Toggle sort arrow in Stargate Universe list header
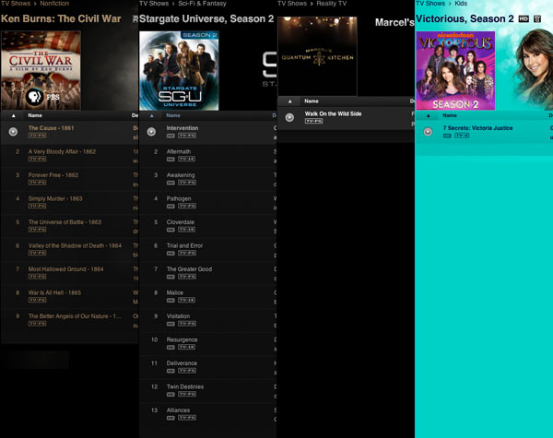553x438 pixels. point(151,115)
